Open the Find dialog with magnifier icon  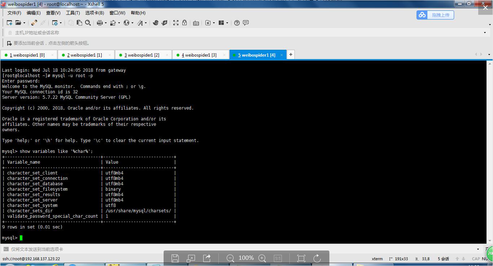point(88,23)
